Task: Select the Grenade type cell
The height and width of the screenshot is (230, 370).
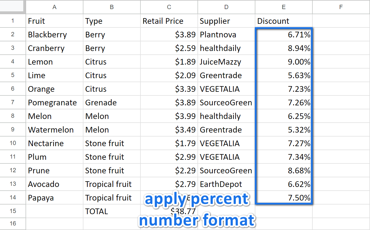Action: coord(112,103)
